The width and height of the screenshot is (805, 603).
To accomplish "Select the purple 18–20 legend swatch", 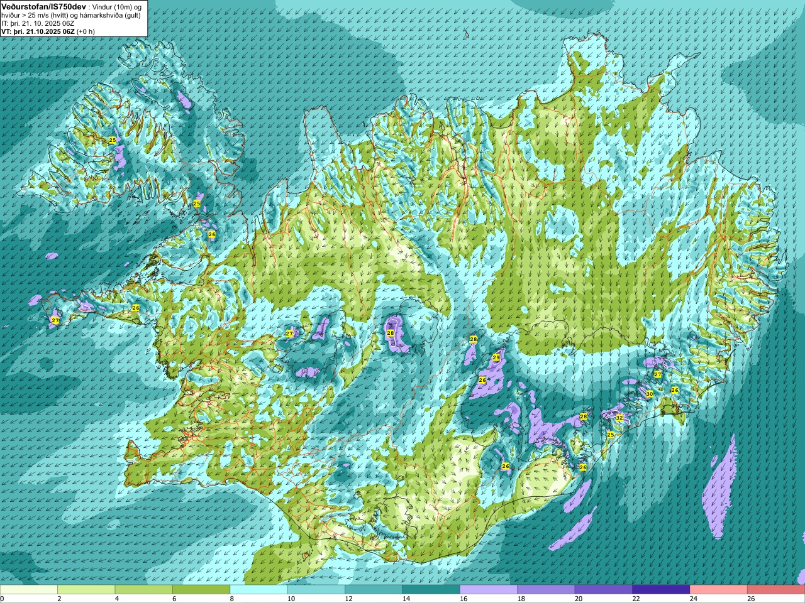I will (x=546, y=590).
